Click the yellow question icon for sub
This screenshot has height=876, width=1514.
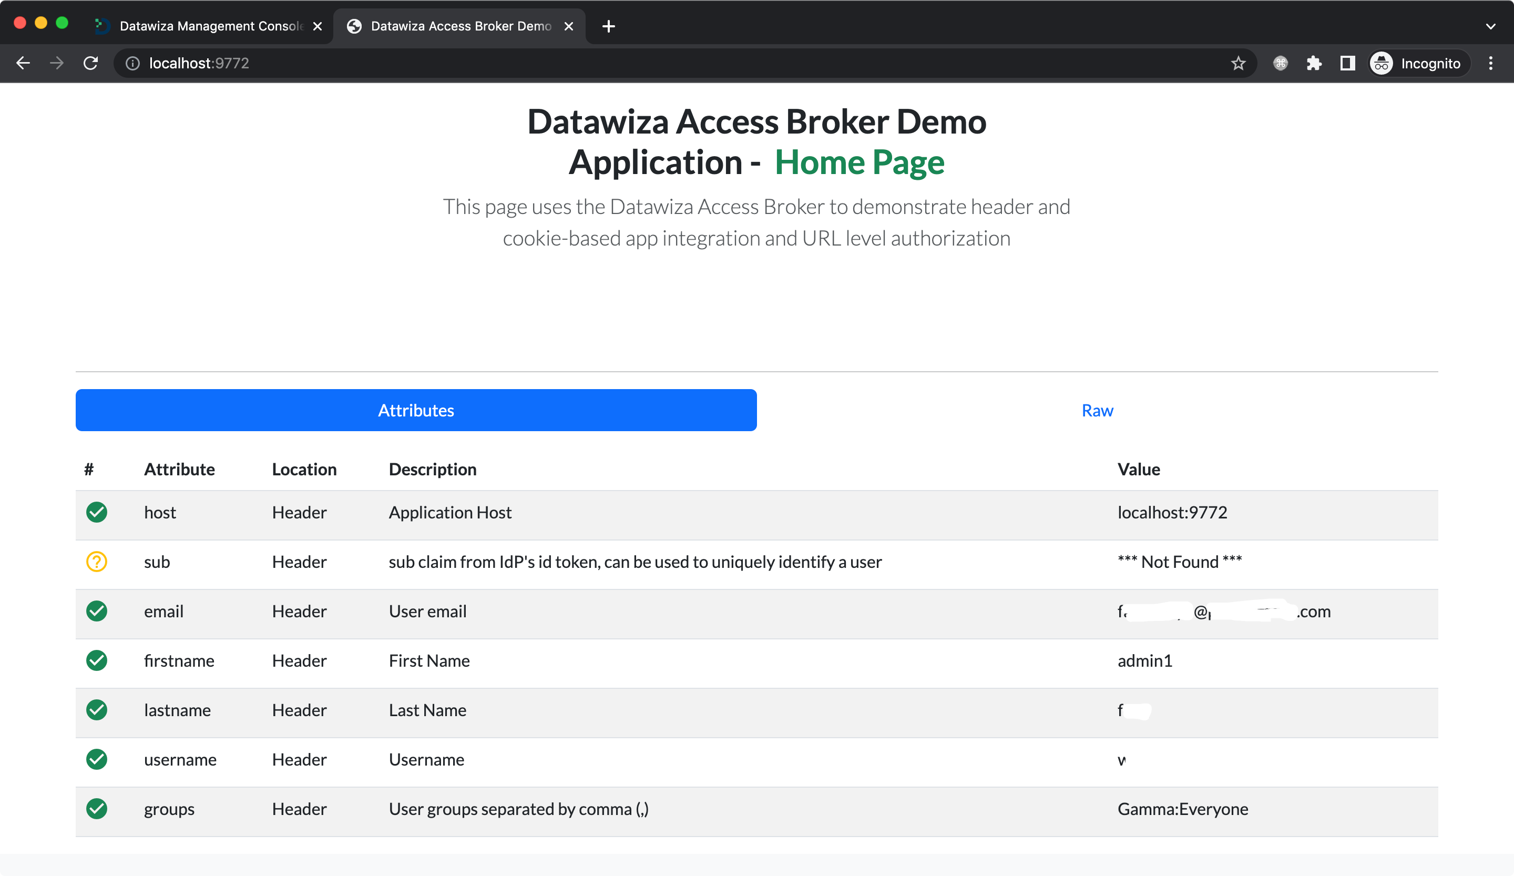coord(97,562)
